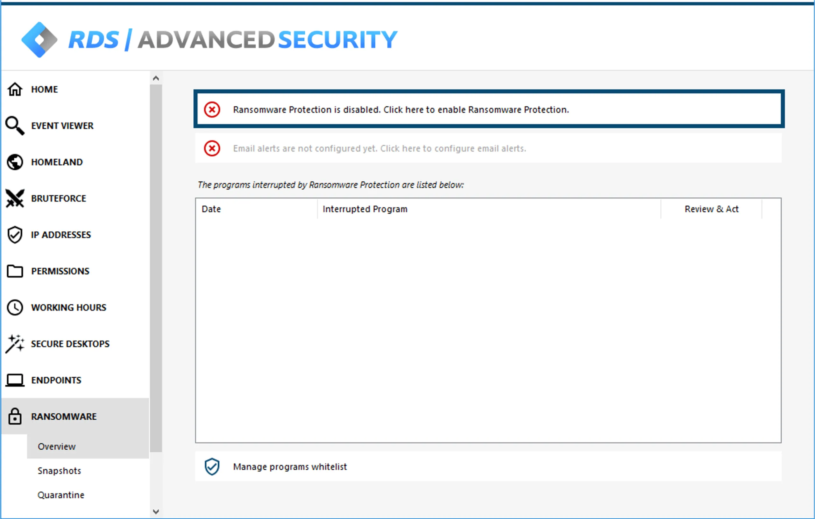Screen dimensions: 815x519
Task: Open Event Viewer magnifier icon
Action: click(15, 125)
